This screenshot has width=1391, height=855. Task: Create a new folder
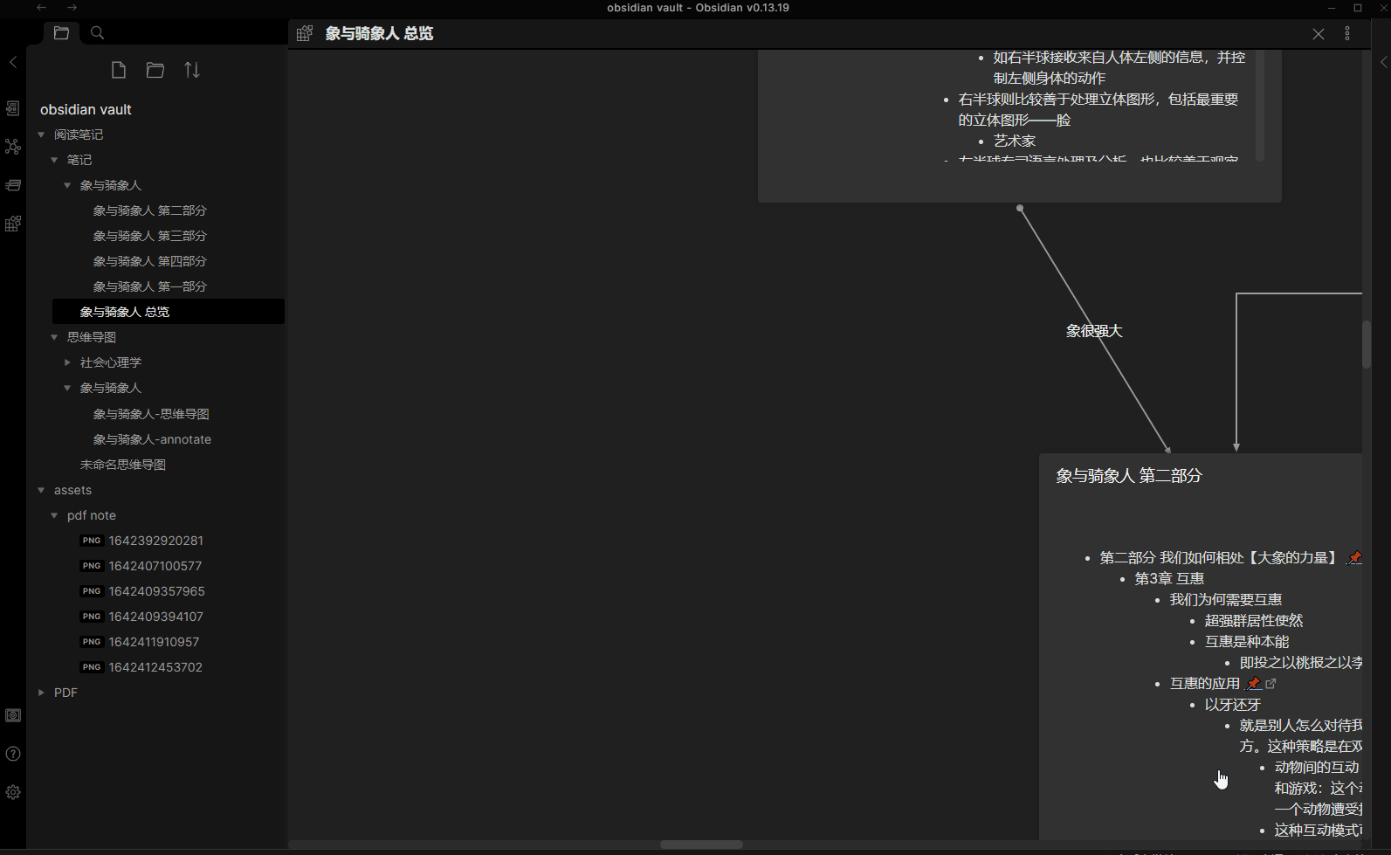(x=155, y=70)
